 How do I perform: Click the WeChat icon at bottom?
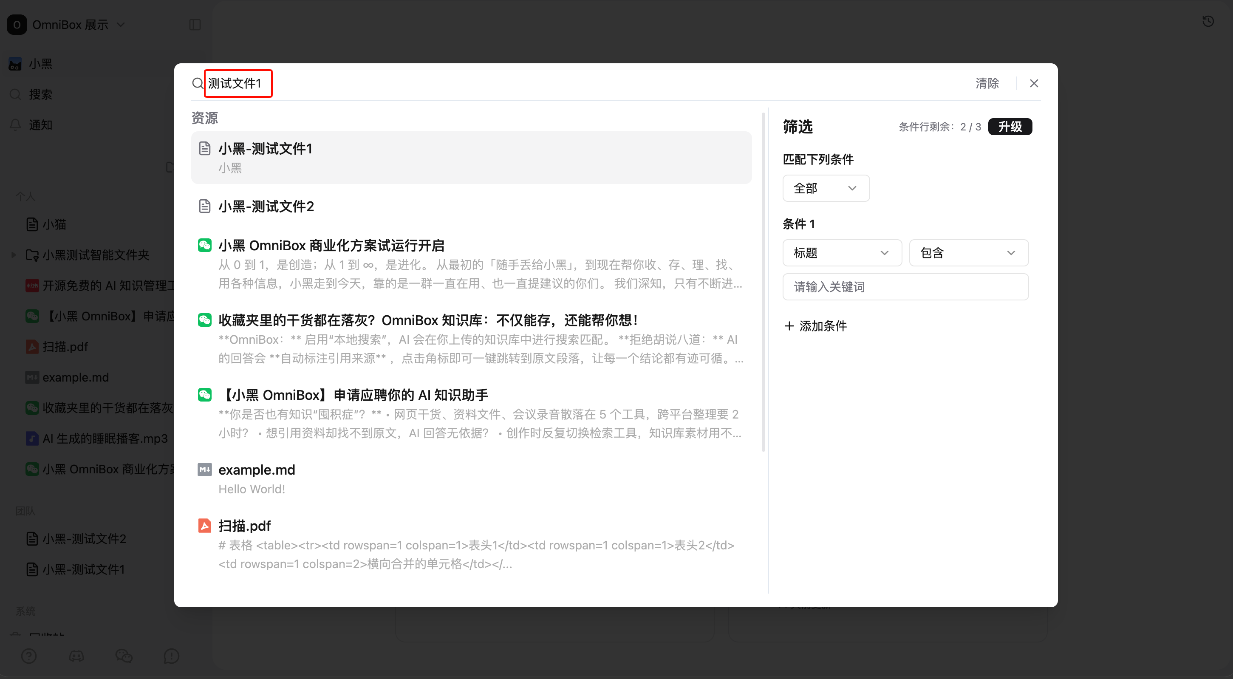(124, 656)
